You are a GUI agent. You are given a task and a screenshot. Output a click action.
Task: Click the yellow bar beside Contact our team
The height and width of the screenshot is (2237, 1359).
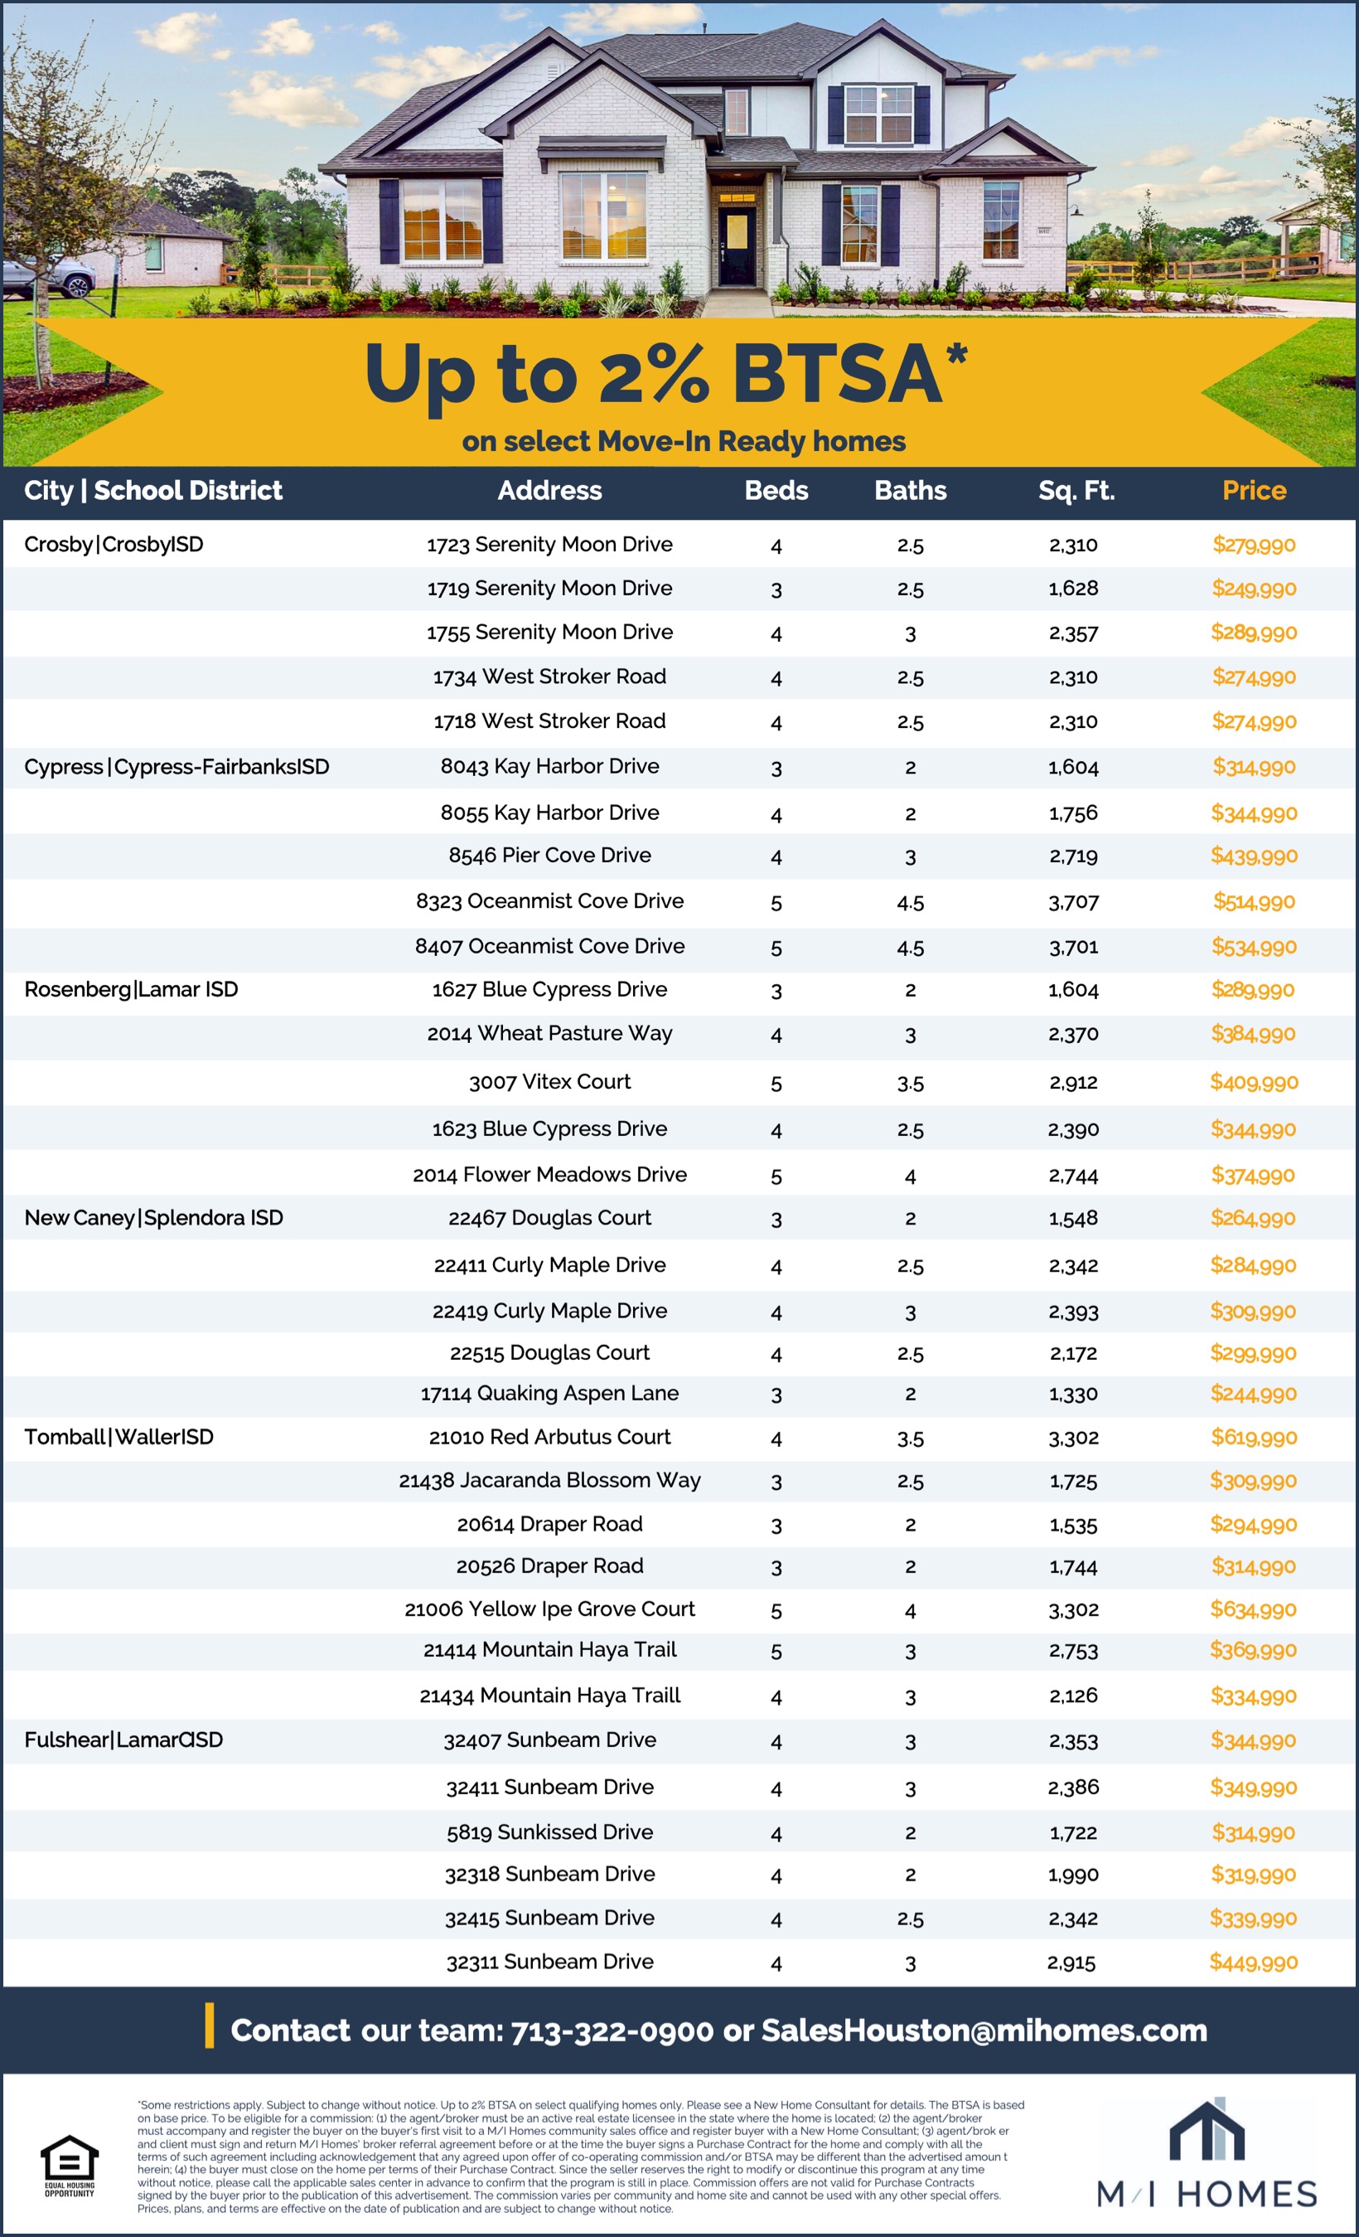210,2026
